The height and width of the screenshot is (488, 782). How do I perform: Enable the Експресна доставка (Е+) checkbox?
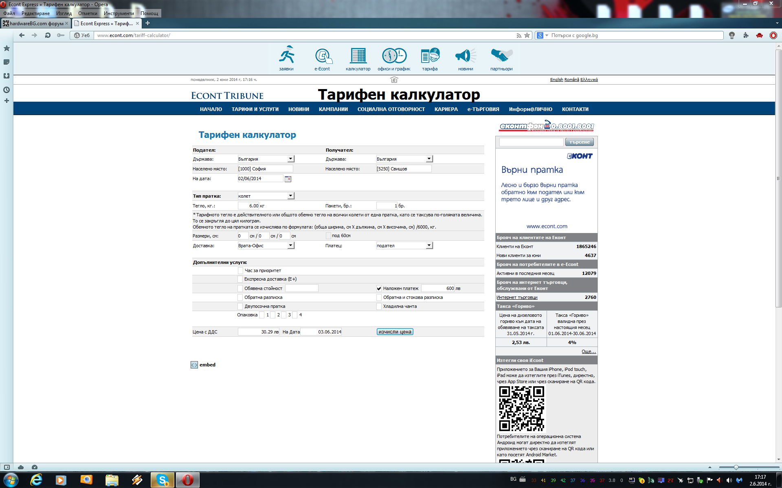click(240, 279)
